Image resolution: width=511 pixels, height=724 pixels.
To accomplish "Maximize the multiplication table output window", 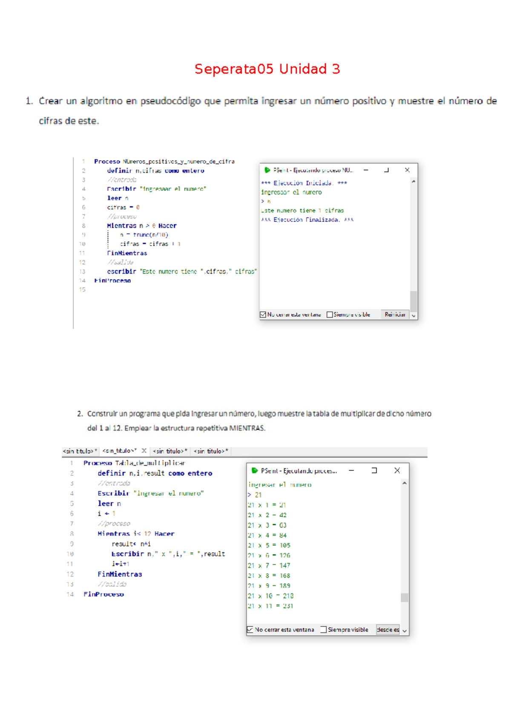I will pos(374,471).
